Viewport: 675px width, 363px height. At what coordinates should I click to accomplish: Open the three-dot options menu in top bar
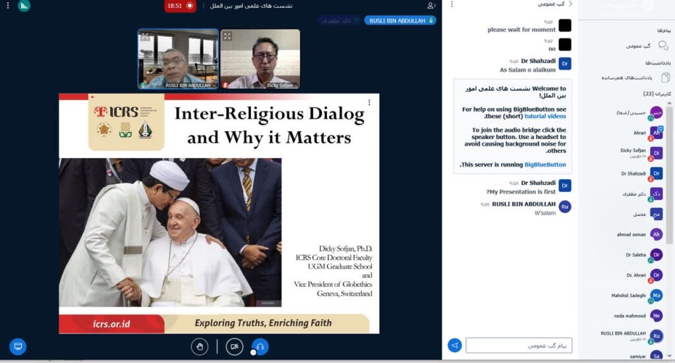click(8, 5)
